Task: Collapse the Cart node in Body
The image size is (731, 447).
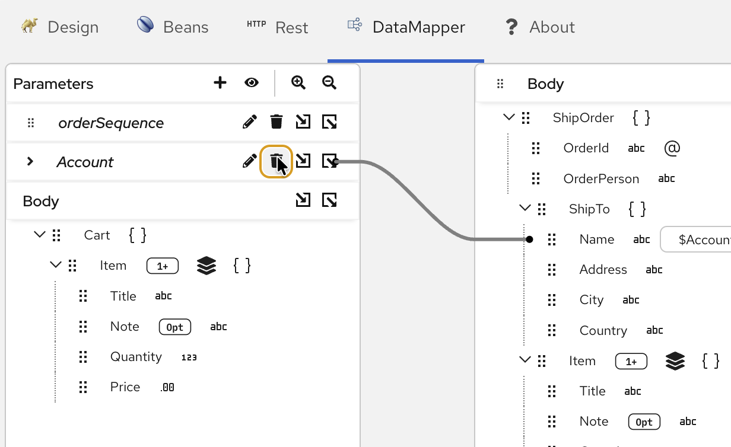Action: click(39, 235)
